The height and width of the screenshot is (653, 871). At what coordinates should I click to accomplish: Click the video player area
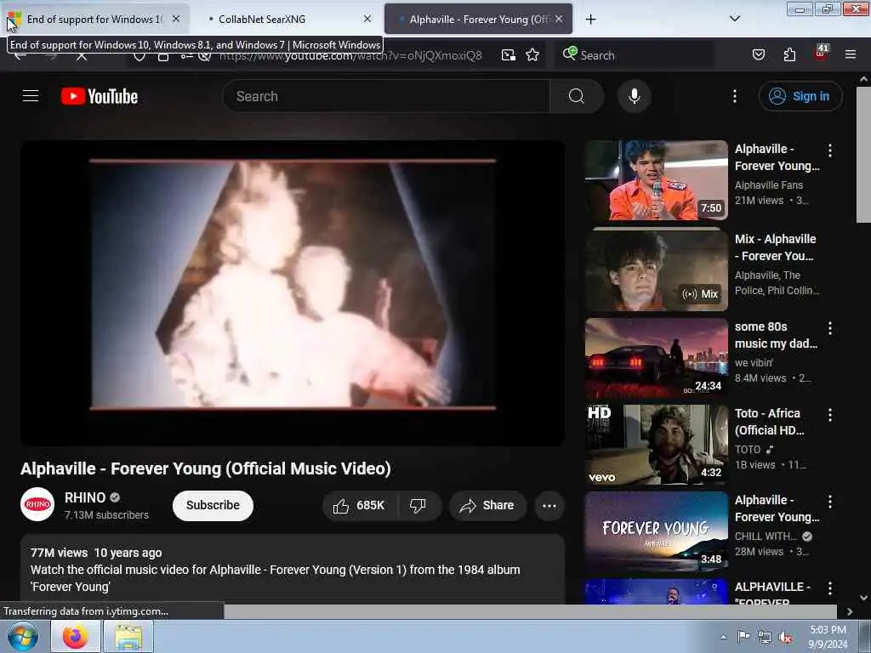point(293,293)
